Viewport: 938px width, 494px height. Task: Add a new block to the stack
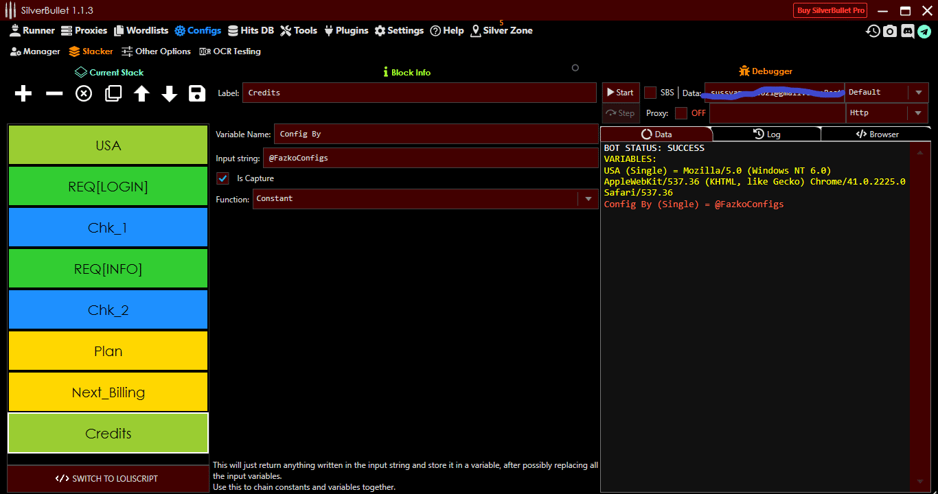(23, 93)
